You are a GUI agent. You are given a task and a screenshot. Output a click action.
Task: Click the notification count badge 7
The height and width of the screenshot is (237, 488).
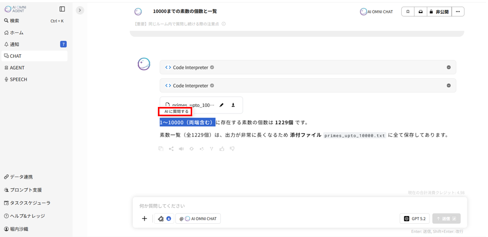click(63, 45)
